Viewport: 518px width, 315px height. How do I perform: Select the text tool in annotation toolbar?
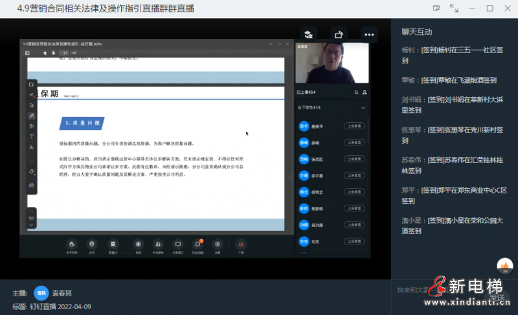click(x=31, y=137)
